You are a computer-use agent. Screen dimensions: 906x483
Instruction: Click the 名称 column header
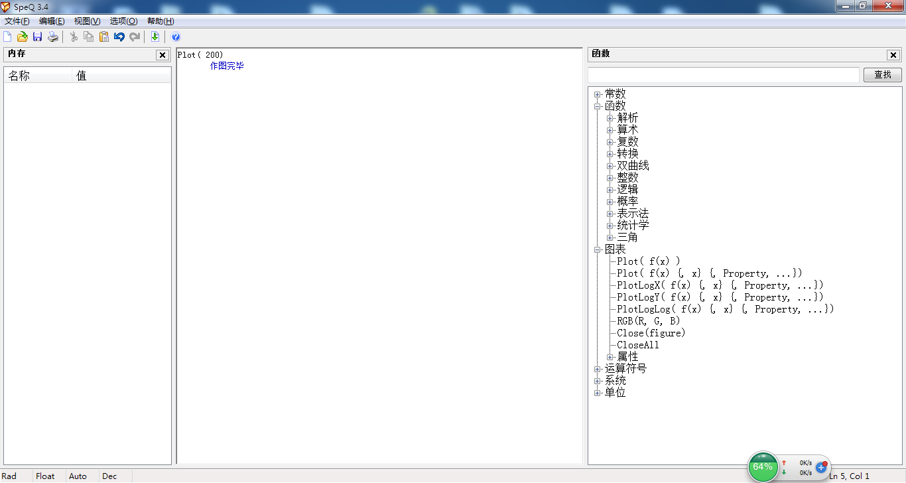pos(38,76)
